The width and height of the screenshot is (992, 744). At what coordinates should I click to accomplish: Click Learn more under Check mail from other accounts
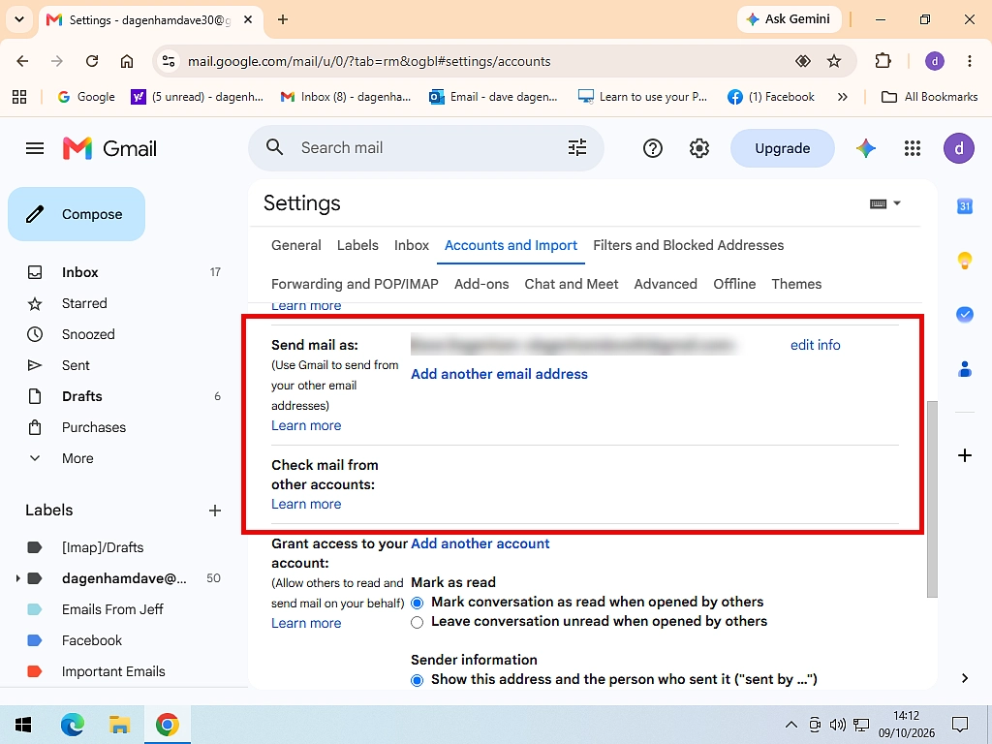[306, 504]
